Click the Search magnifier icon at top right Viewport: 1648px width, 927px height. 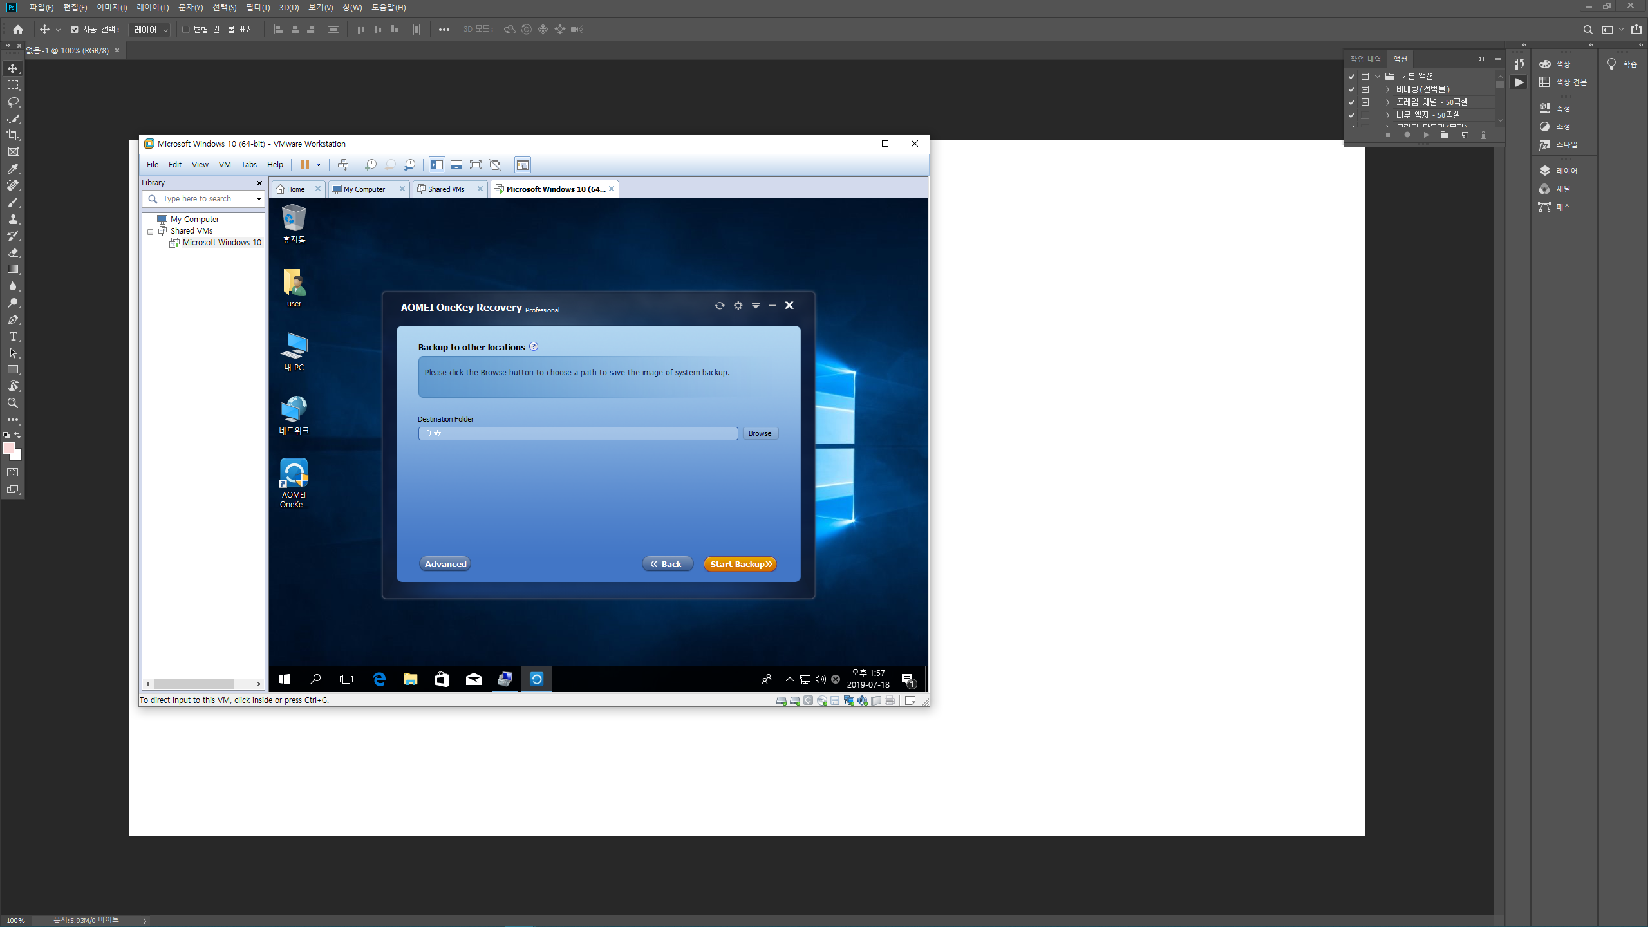click(x=1587, y=30)
